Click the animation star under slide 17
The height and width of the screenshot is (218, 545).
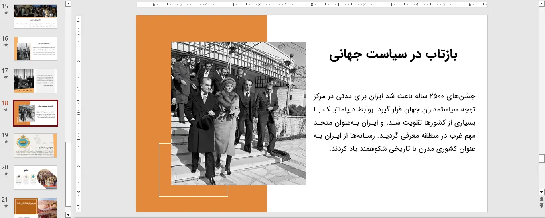coord(6,77)
